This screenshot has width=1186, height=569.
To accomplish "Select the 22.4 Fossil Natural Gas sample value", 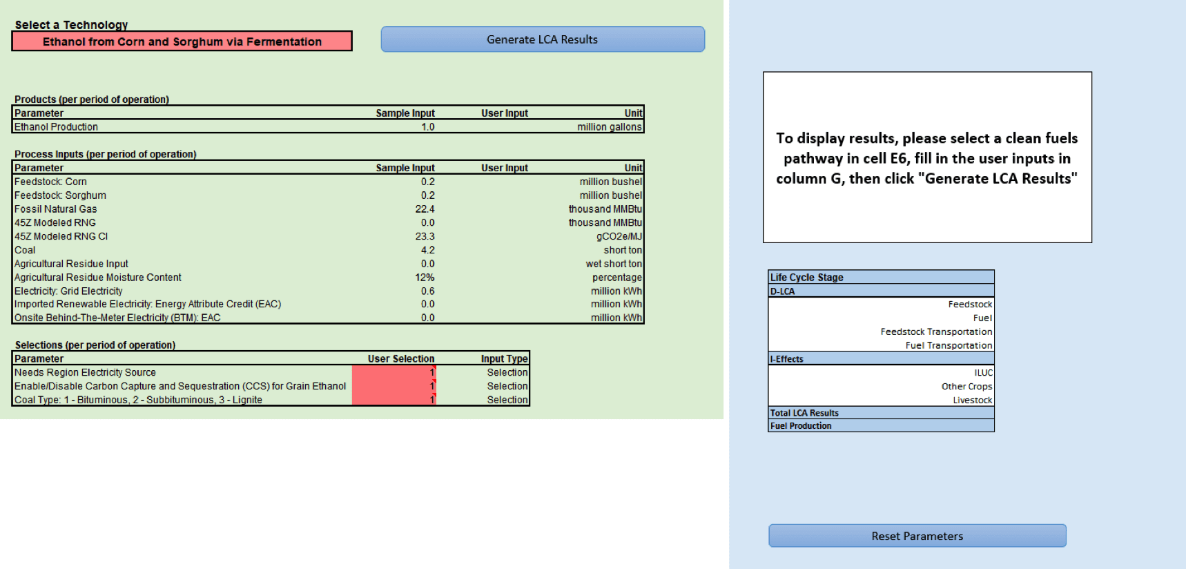I will pyautogui.click(x=425, y=209).
